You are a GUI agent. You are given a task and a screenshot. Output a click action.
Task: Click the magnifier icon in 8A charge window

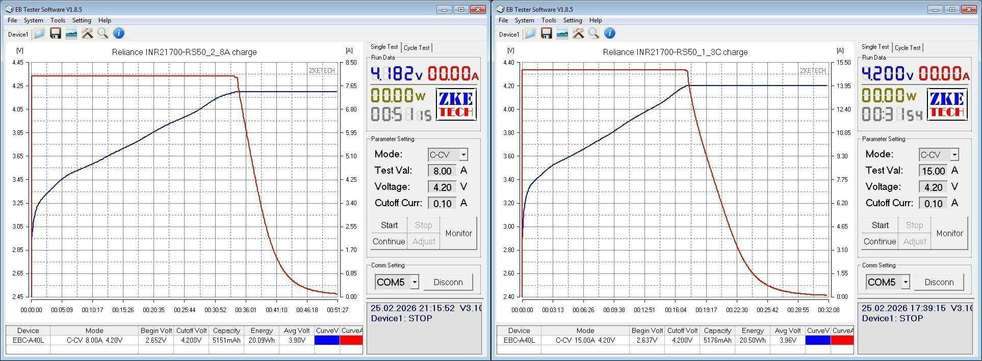coord(103,34)
